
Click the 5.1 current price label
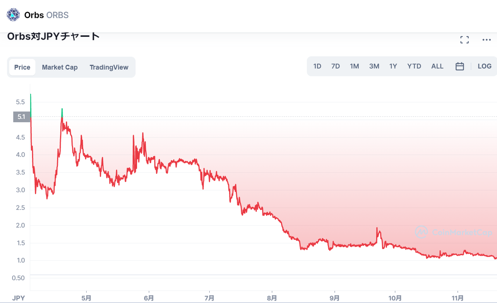coord(21,116)
